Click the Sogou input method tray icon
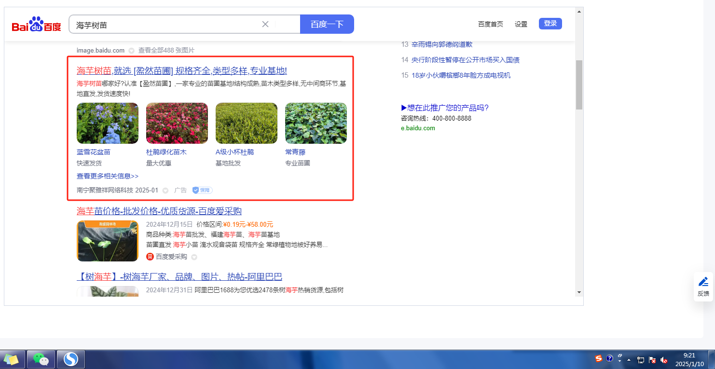 [599, 358]
